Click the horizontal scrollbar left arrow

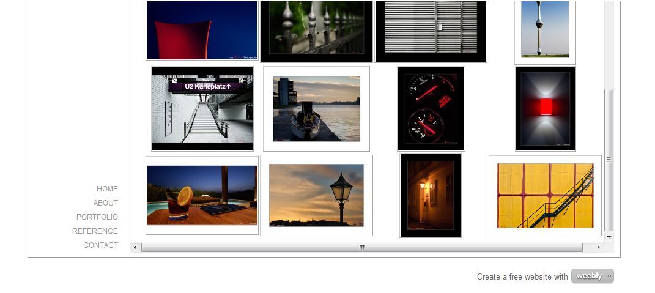[x=136, y=247]
